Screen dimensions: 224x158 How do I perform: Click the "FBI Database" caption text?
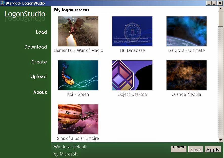pos(132,50)
